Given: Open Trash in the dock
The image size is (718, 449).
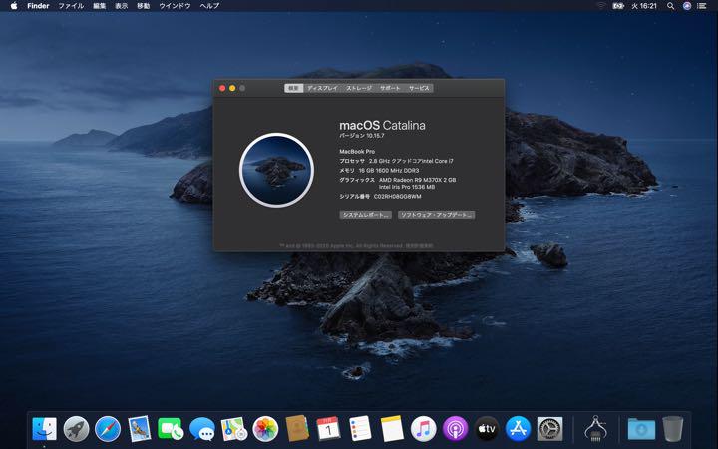Looking at the screenshot, I should (x=673, y=429).
